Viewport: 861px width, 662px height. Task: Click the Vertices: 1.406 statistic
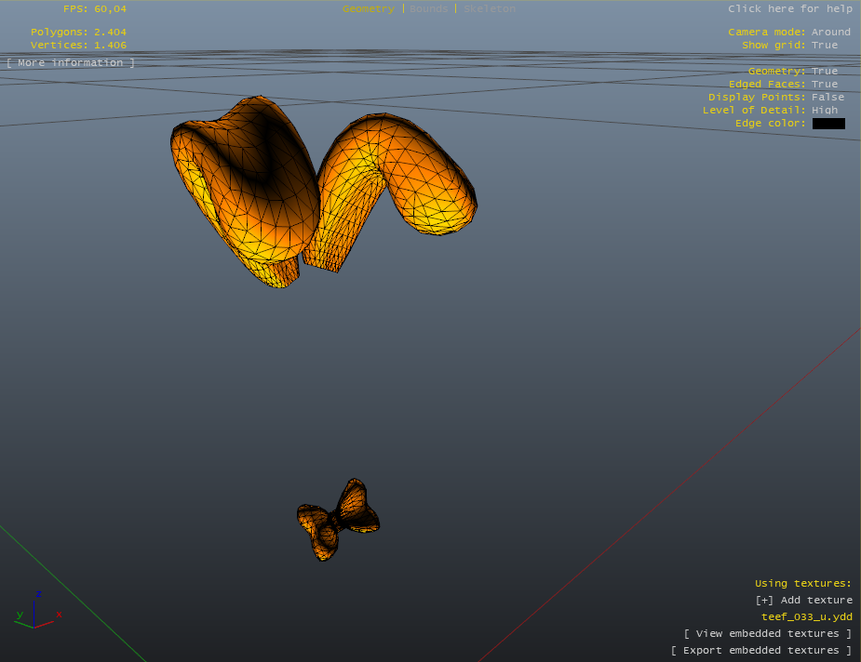(78, 45)
